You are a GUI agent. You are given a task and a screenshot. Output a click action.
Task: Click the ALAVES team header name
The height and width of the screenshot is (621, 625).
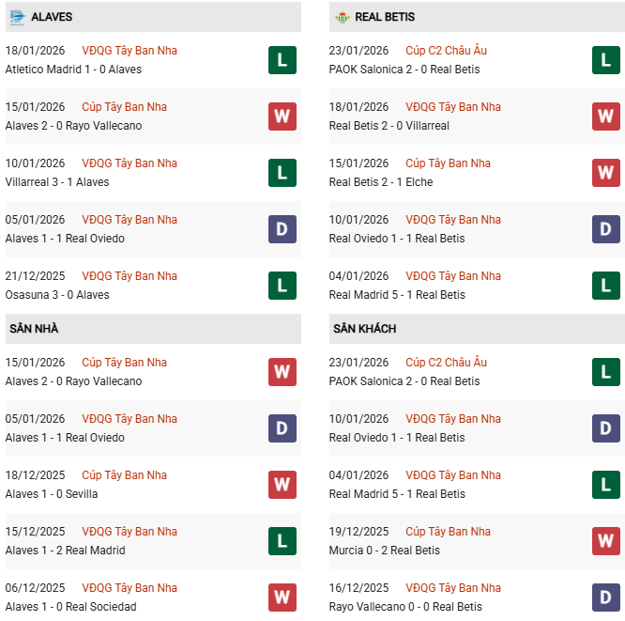[52, 17]
